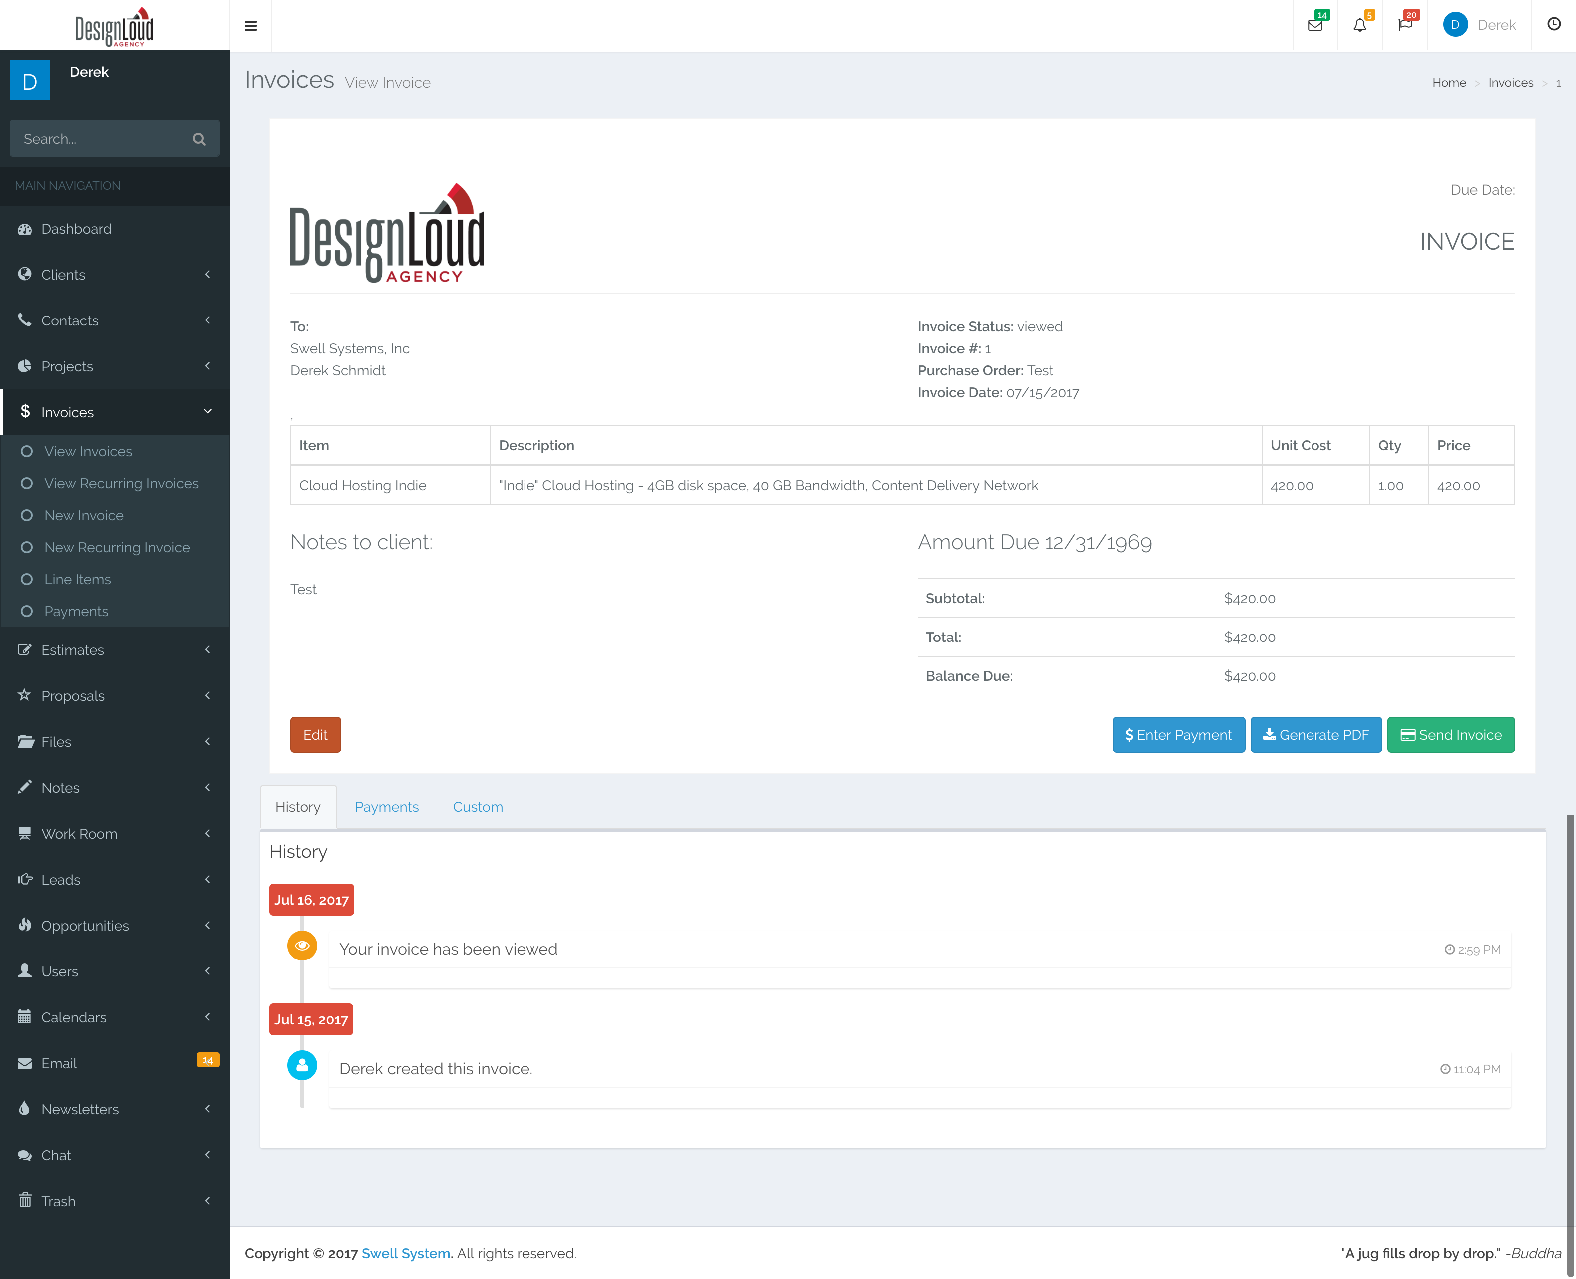This screenshot has height=1279, width=1576.
Task: Click the search magnifier icon in sidebar
Action: pos(199,138)
